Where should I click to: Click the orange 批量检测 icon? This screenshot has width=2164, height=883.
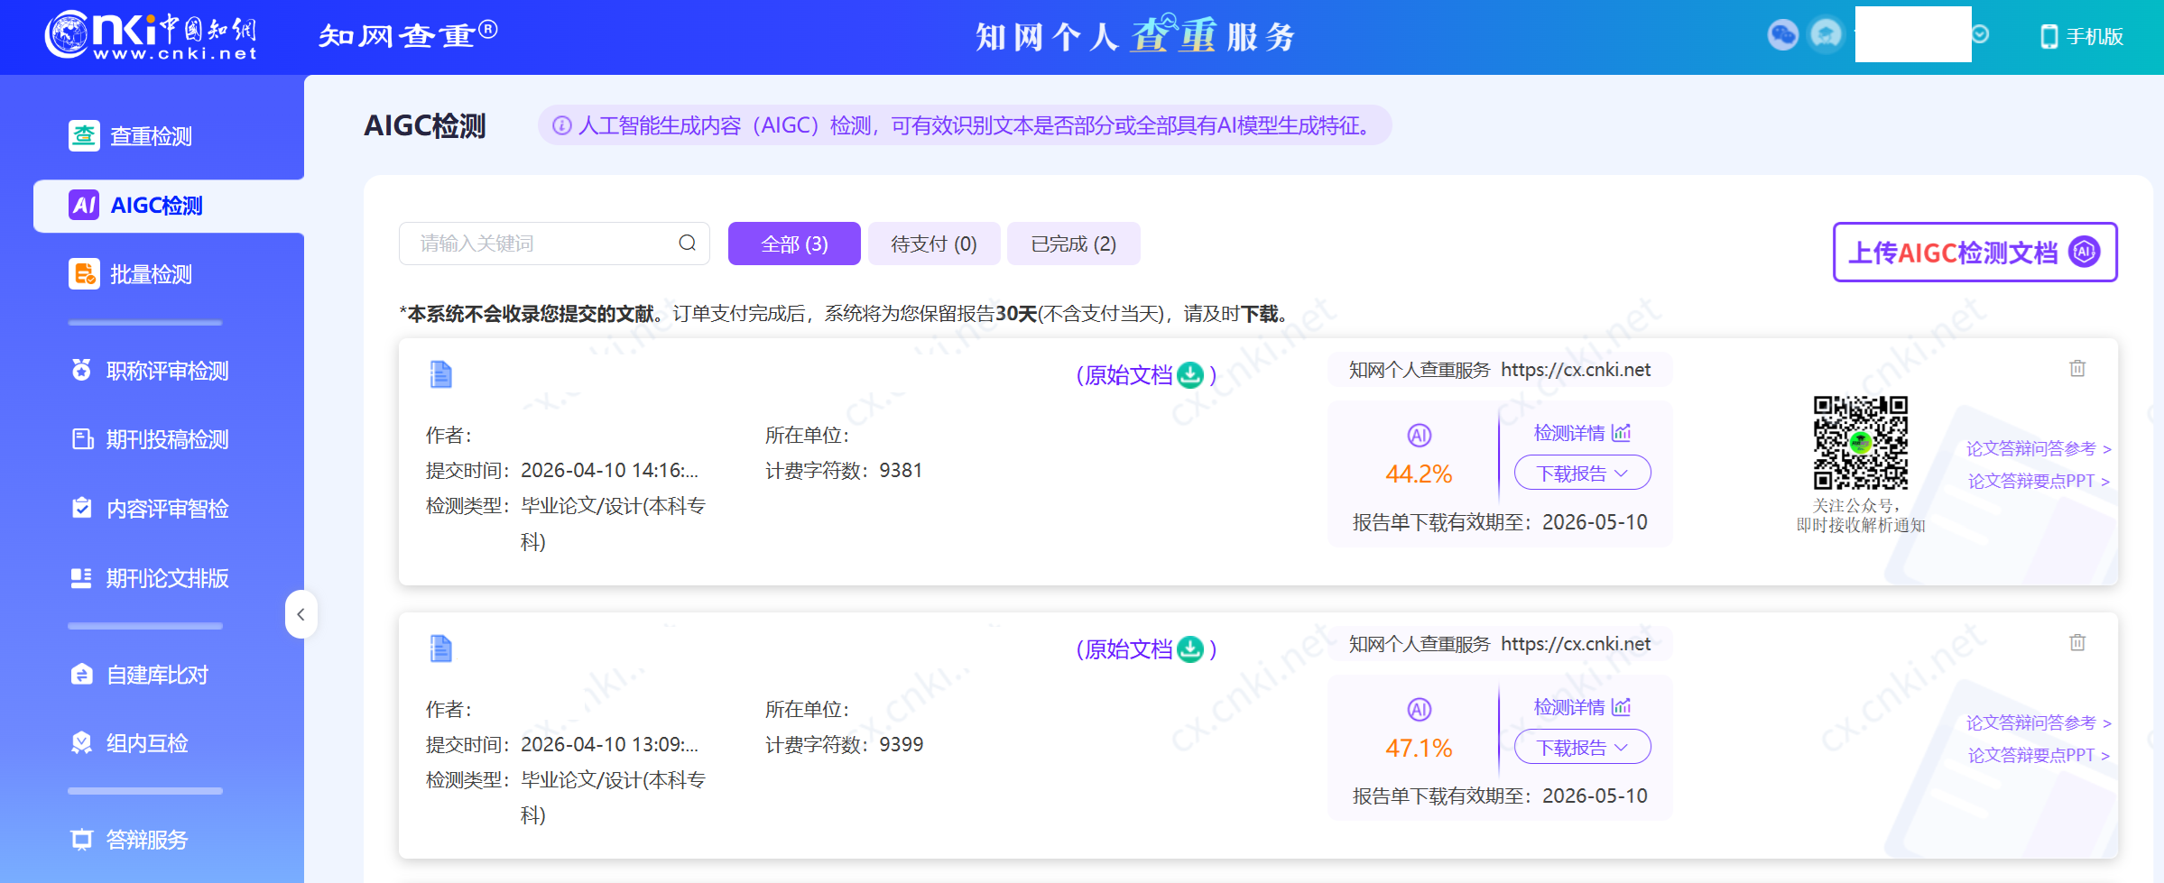point(84,274)
